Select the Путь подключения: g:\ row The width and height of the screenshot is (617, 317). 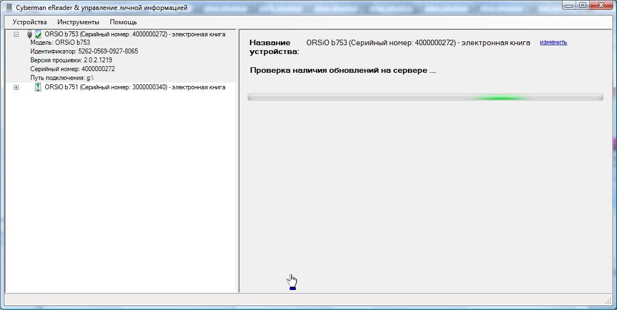[62, 78]
